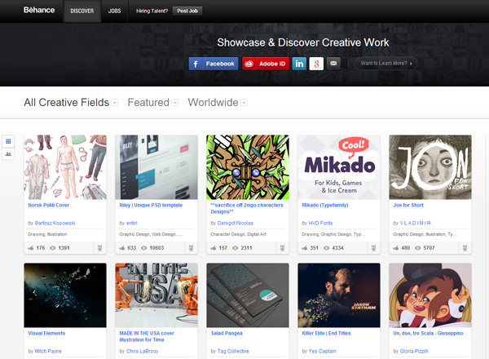
Task: Sign up with the email envelope icon
Action: click(333, 64)
